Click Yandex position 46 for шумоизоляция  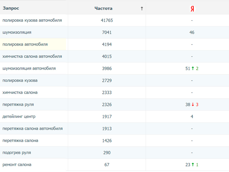tap(192, 32)
